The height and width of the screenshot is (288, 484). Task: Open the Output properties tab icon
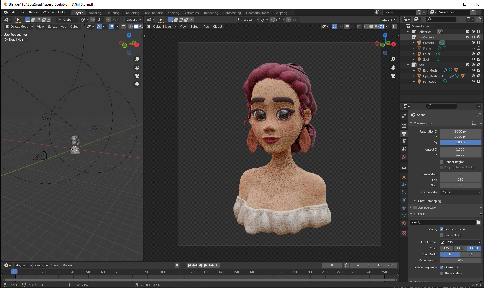pyautogui.click(x=404, y=134)
